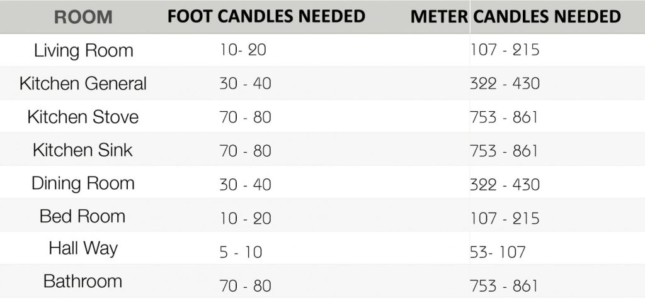Select Hall Way's 53- 107 meter candles value
Viewport: 645px width, 301px height.
(498, 253)
